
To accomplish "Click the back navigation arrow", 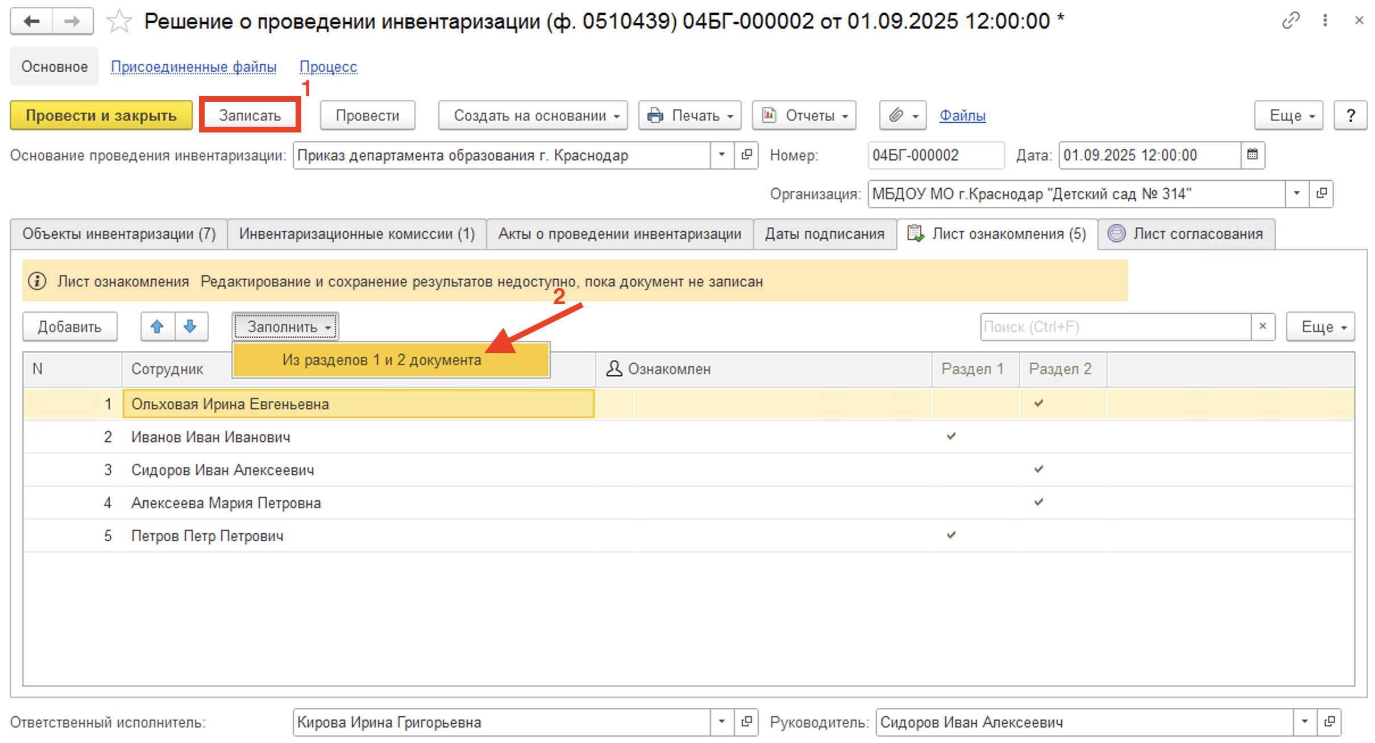I will (x=32, y=22).
